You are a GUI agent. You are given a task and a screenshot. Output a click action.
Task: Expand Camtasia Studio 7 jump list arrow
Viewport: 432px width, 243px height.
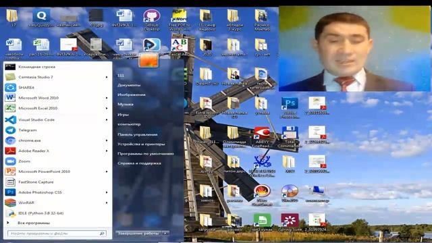(x=107, y=77)
